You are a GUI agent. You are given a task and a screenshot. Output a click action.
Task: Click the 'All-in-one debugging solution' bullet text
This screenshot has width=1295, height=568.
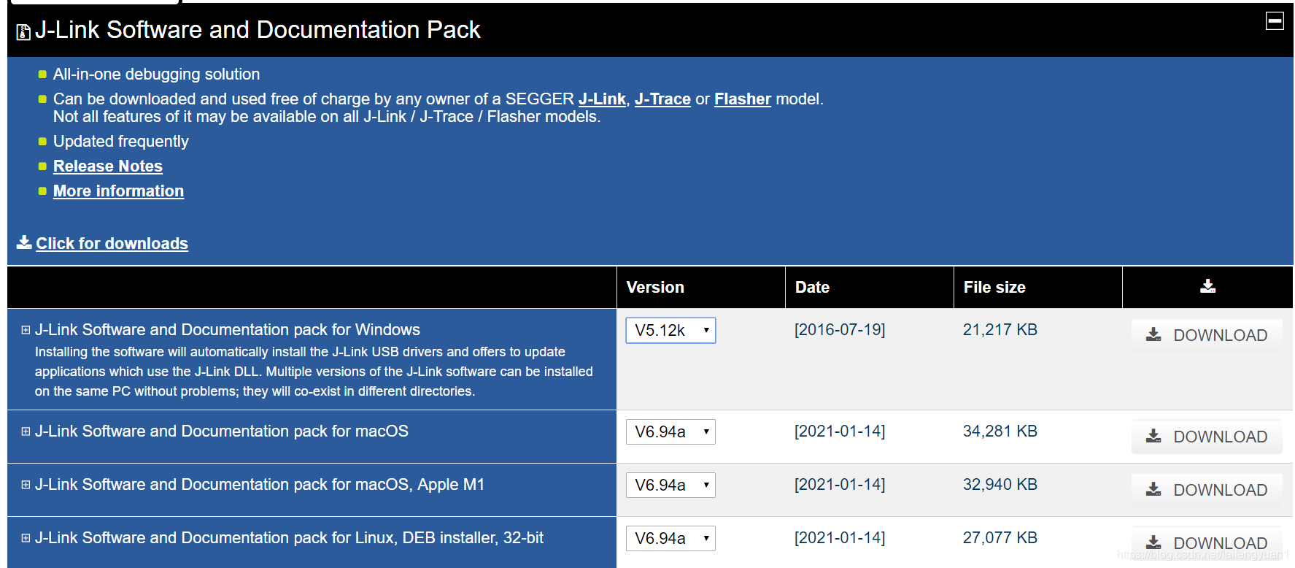pyautogui.click(x=156, y=74)
